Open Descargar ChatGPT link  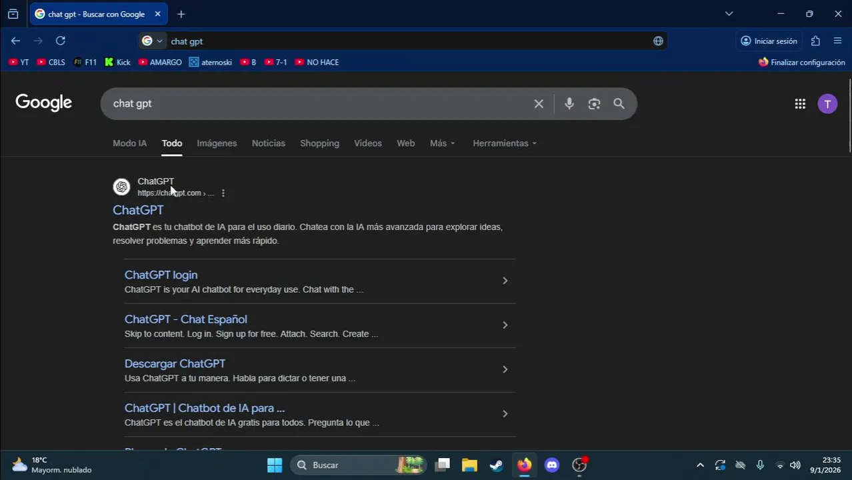[175, 363]
